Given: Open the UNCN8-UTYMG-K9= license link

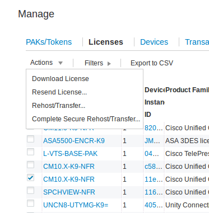Looking at the screenshot, I should [x=76, y=205].
